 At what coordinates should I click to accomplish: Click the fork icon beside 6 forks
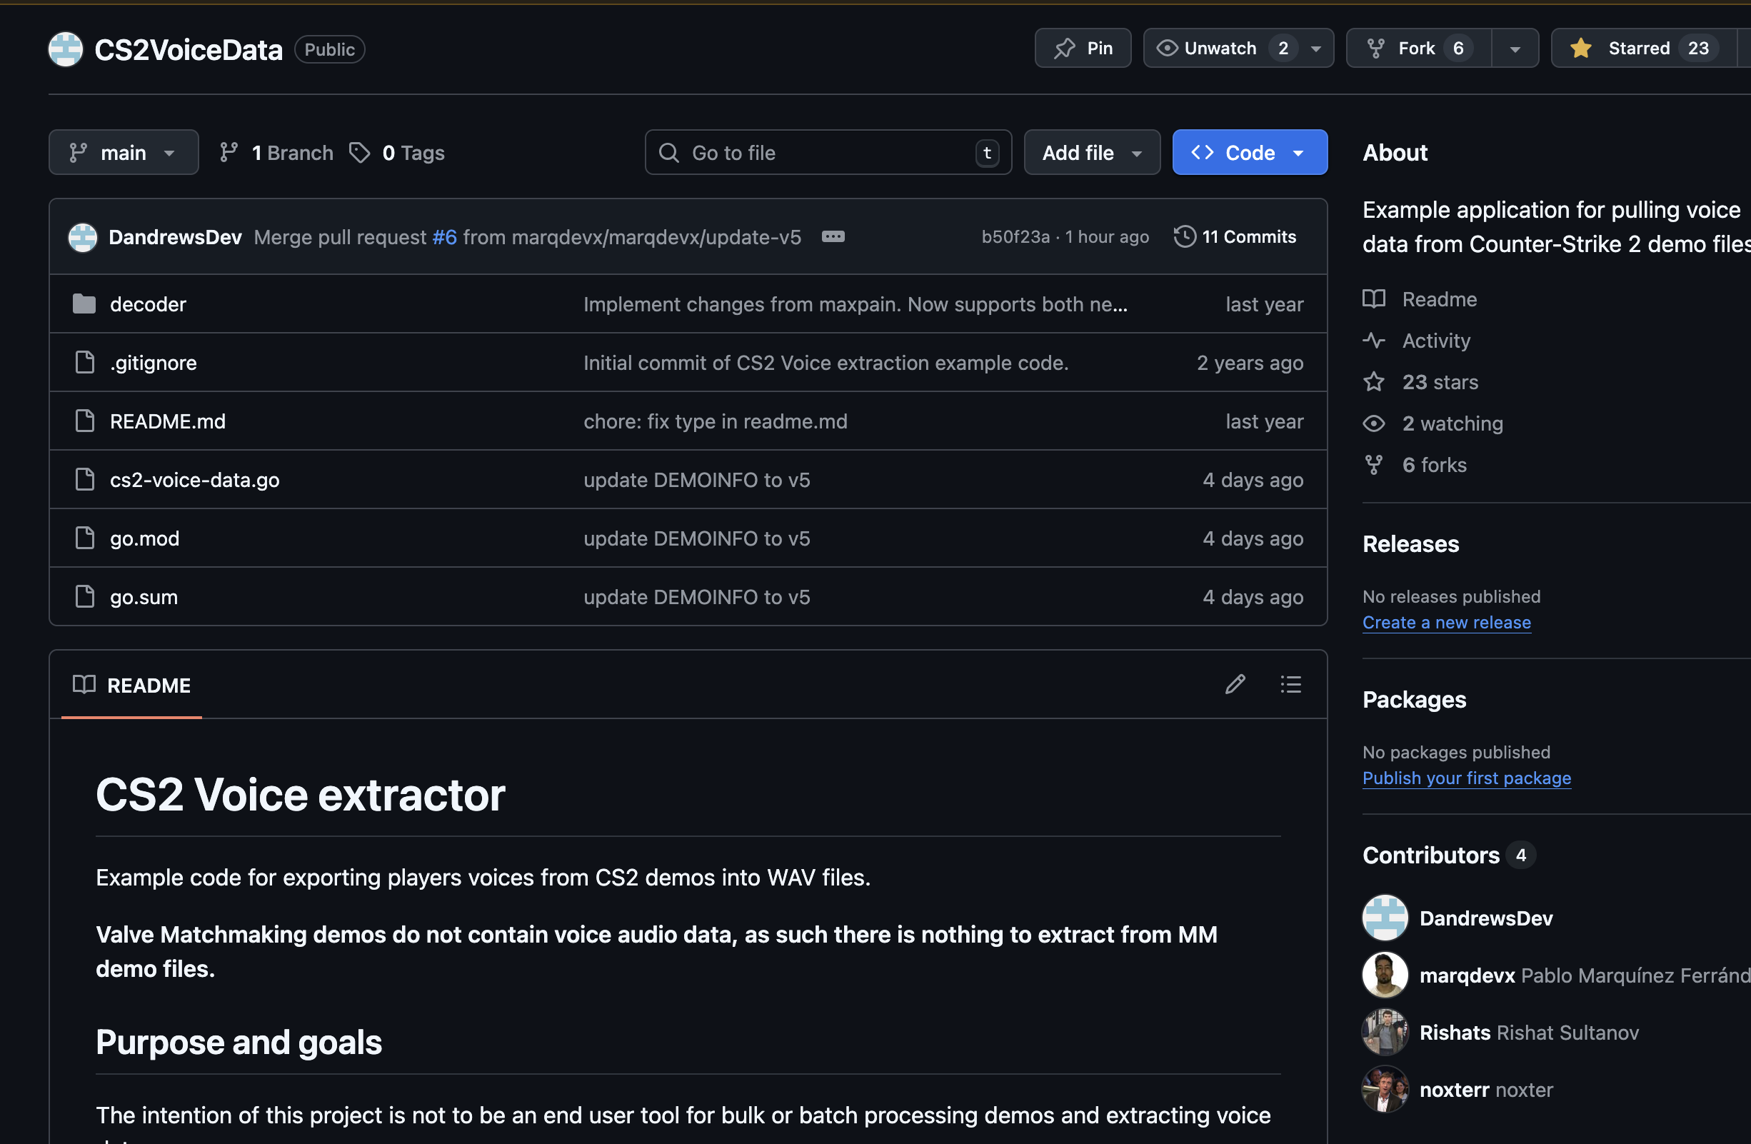[1373, 465]
